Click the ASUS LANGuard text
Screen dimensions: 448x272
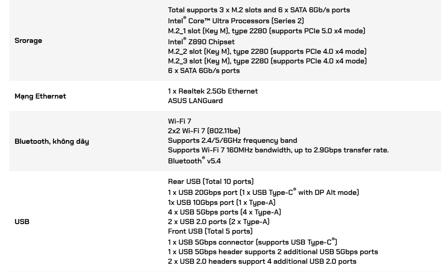pos(196,101)
